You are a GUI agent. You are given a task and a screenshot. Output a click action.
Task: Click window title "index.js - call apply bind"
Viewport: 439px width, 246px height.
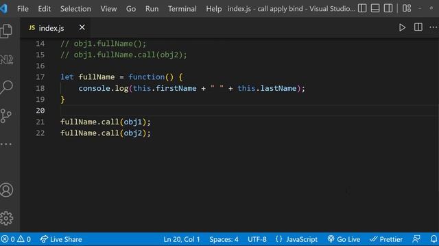click(x=265, y=9)
